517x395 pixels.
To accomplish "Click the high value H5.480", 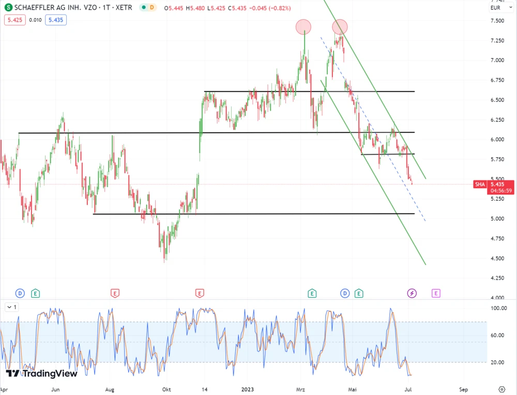I will coord(195,8).
